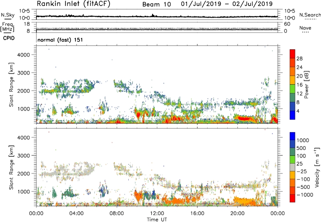321x222 pixels.
Task: Click the 'Rankin Inlet (fitACF)' title text
Action: tap(73, 4)
